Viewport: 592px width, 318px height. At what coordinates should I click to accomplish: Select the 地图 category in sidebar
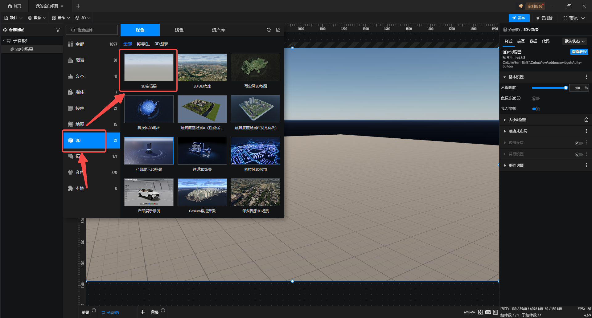click(x=80, y=124)
